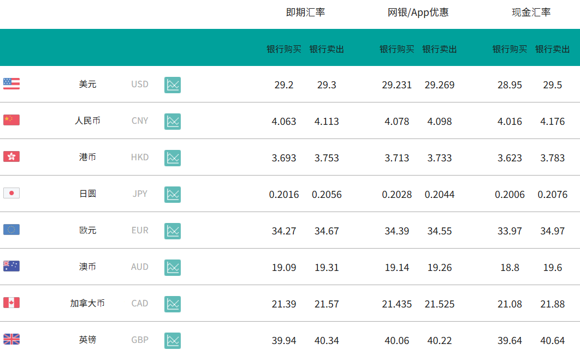Image resolution: width=580 pixels, height=356 pixels.
Task: Click the United States flag icon
Action: tap(11, 84)
